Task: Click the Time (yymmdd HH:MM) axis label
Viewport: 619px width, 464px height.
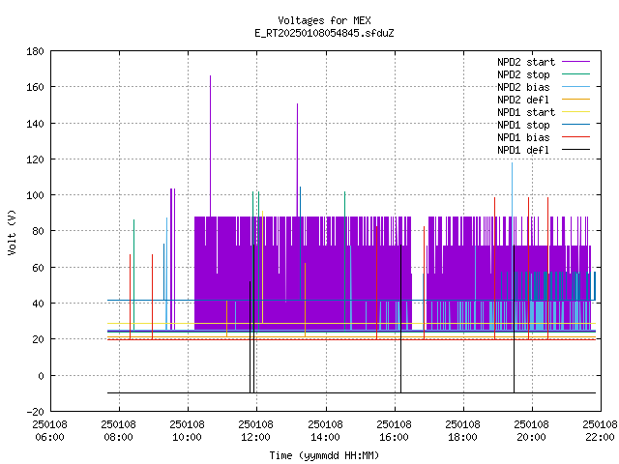Action: [x=324, y=455]
